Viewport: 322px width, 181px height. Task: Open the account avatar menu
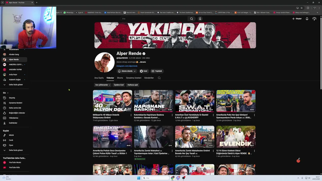point(314,19)
